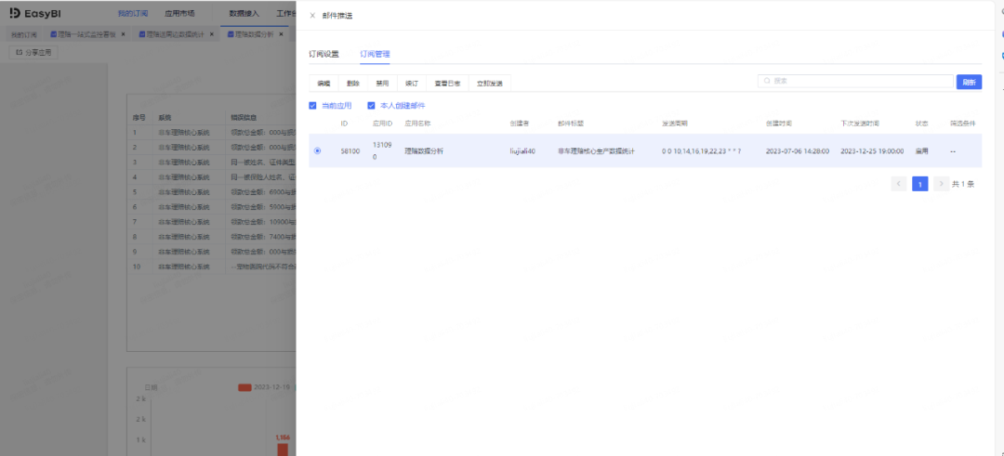
Task: Open 数据接入 in top navigation
Action: 244,13
